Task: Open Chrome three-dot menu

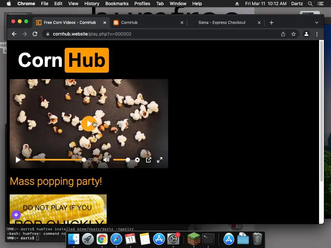Action: (317, 34)
